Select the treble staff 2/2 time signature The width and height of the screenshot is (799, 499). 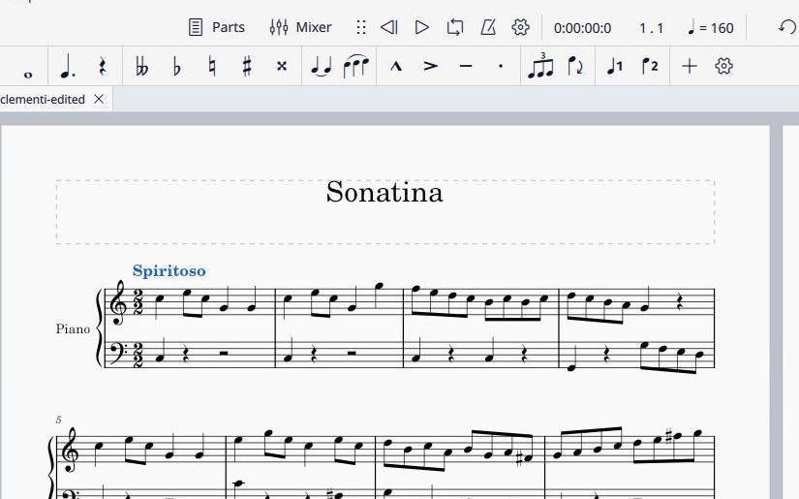pos(138,301)
